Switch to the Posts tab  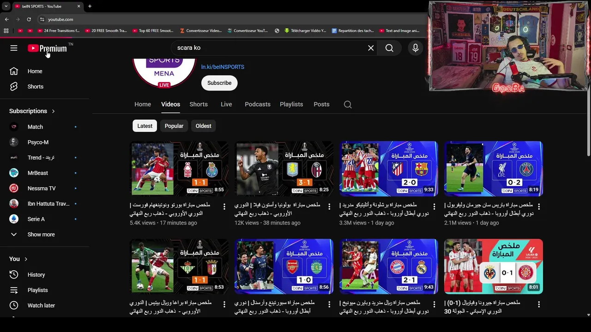tap(321, 105)
